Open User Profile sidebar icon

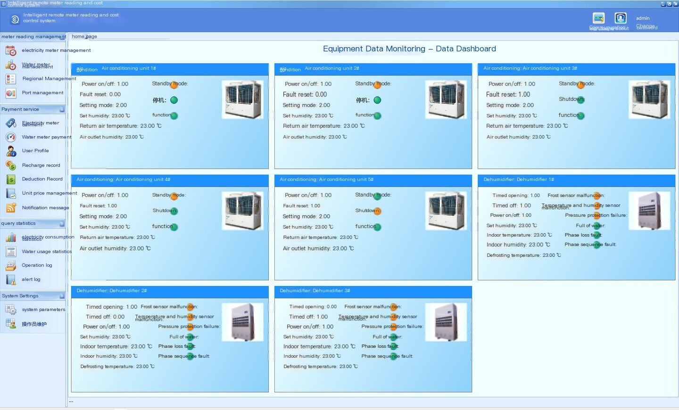(x=11, y=151)
